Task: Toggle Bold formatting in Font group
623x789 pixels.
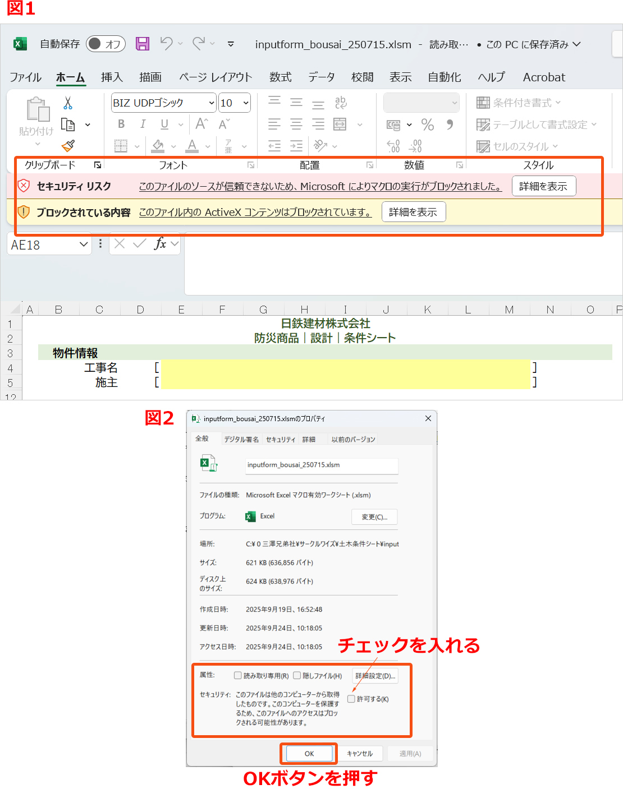Action: (x=121, y=124)
